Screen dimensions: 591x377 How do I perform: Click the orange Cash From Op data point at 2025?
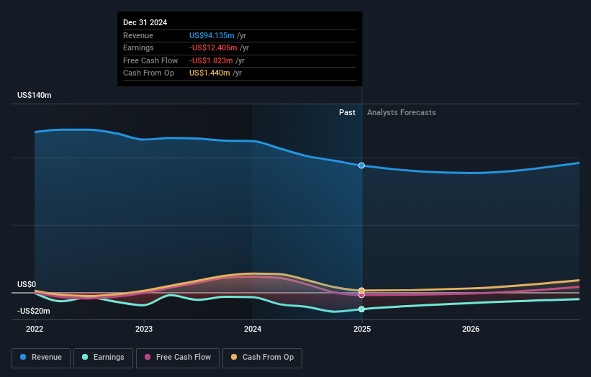click(x=361, y=291)
